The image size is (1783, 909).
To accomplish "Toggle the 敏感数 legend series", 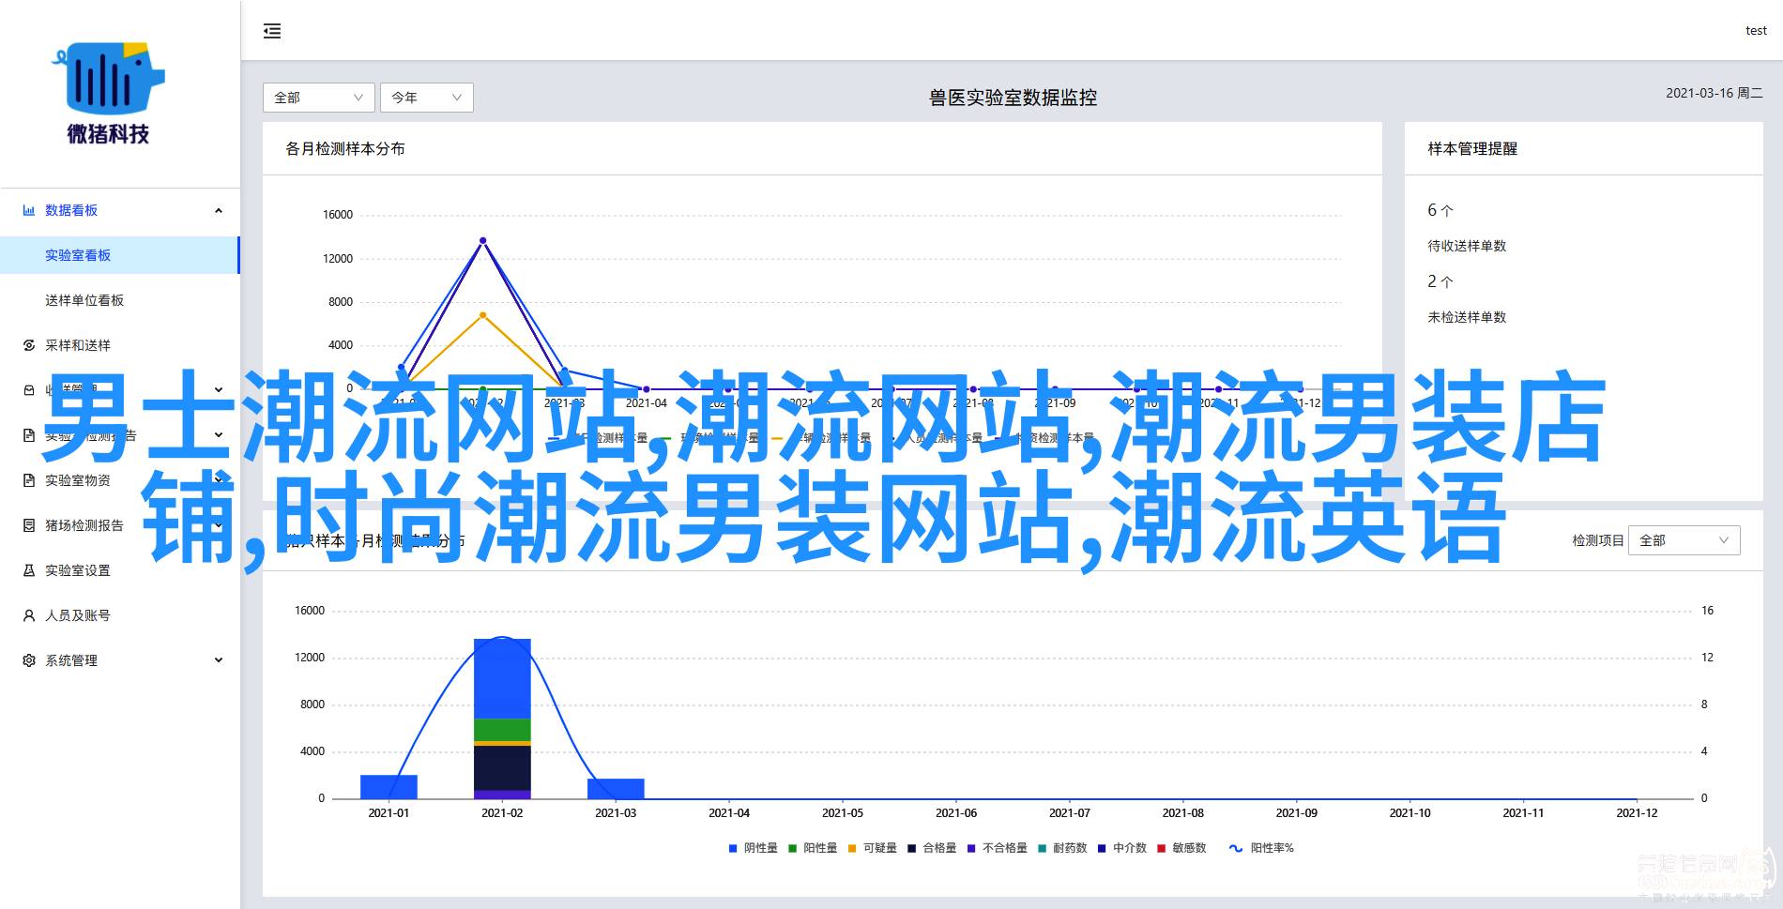I will (1181, 848).
